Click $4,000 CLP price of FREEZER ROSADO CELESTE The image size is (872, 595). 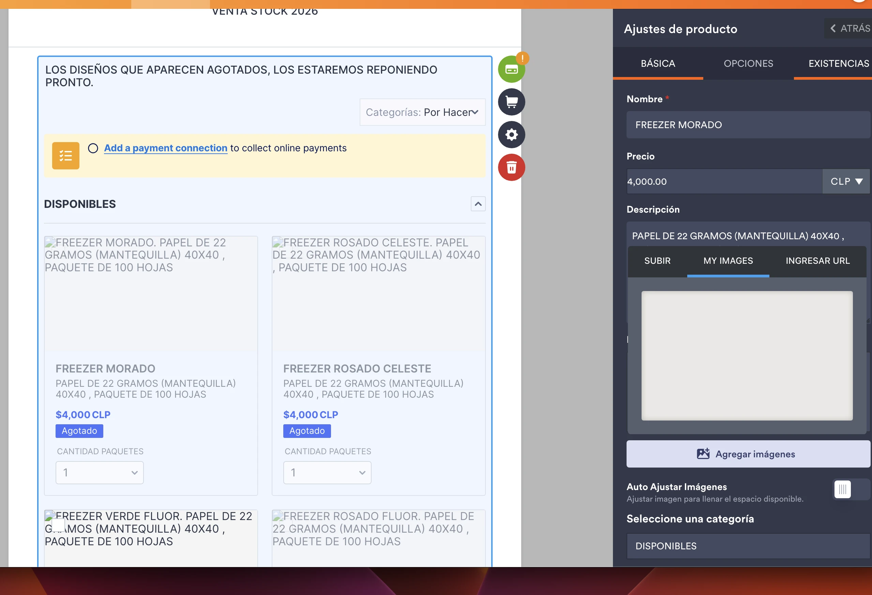[311, 414]
